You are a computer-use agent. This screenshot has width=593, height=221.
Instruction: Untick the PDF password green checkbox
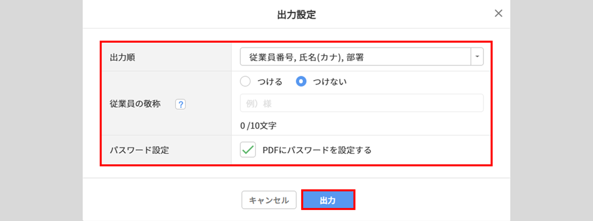coord(247,150)
